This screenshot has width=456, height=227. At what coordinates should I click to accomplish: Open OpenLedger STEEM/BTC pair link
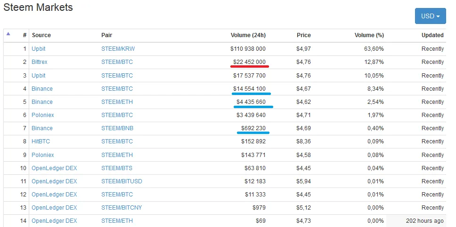click(x=117, y=195)
